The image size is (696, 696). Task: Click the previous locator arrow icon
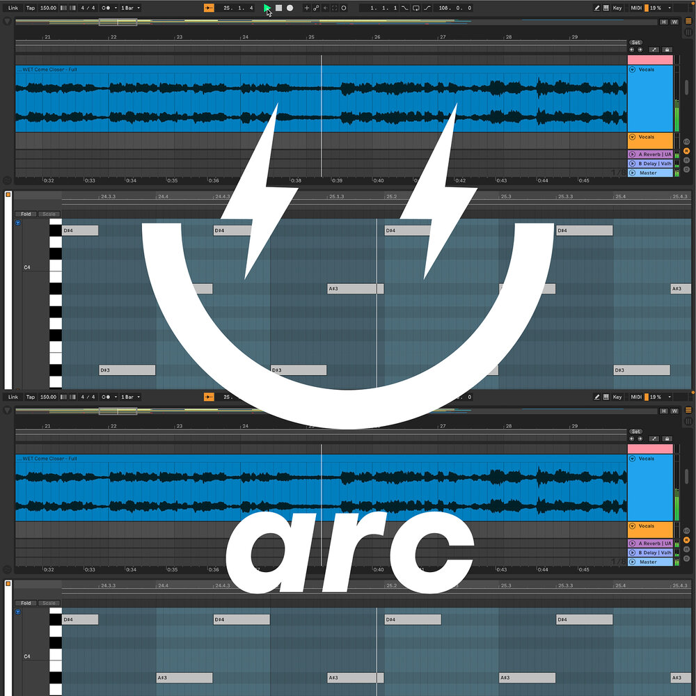coord(631,49)
